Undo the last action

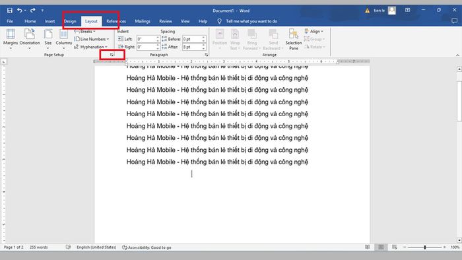tap(19, 11)
